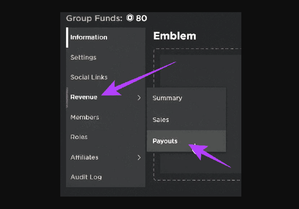Choose Summary from Revenue submenu
The width and height of the screenshot is (299, 209).
(x=167, y=98)
